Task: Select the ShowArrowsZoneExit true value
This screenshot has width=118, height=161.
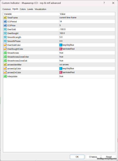Action: click(x=61, y=60)
